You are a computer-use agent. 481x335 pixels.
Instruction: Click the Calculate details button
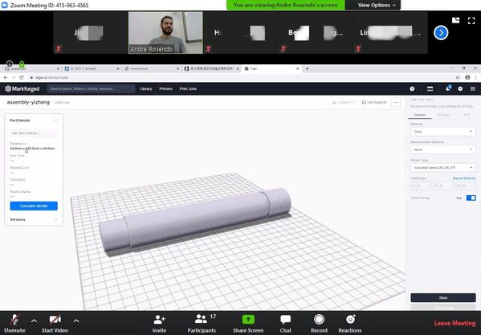(34, 206)
